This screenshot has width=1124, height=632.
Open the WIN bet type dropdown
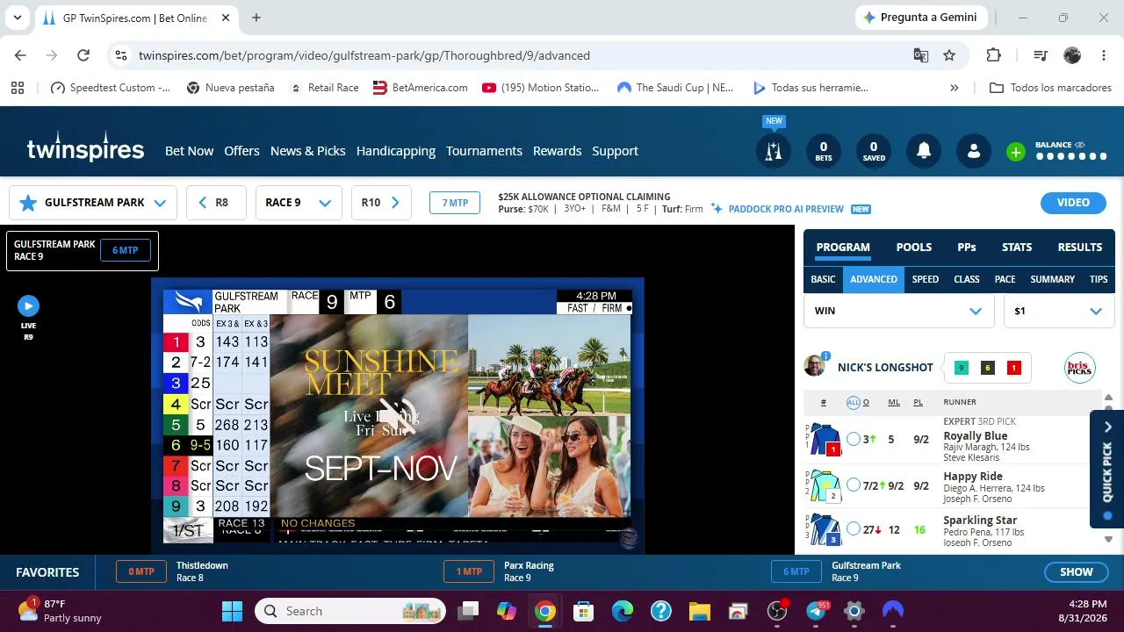tap(899, 311)
